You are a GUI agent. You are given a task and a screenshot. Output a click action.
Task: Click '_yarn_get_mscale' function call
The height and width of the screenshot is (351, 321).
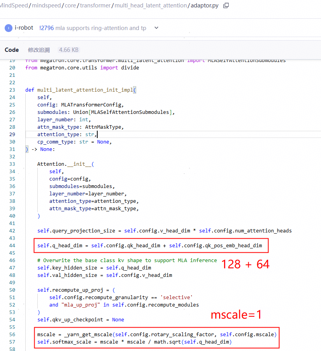click(x=88, y=335)
